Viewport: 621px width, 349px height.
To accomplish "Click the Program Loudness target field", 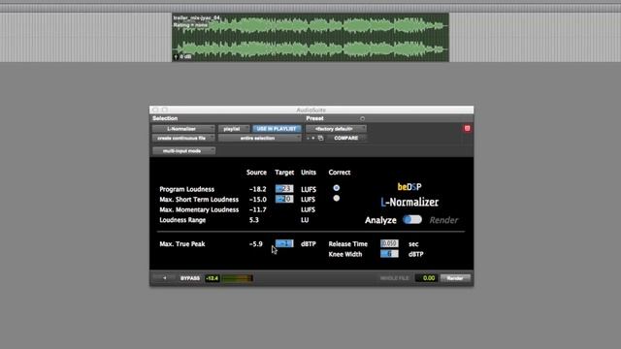I will coord(284,189).
